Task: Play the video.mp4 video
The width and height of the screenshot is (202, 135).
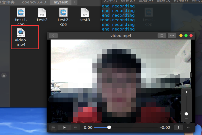Action: pos(65,127)
